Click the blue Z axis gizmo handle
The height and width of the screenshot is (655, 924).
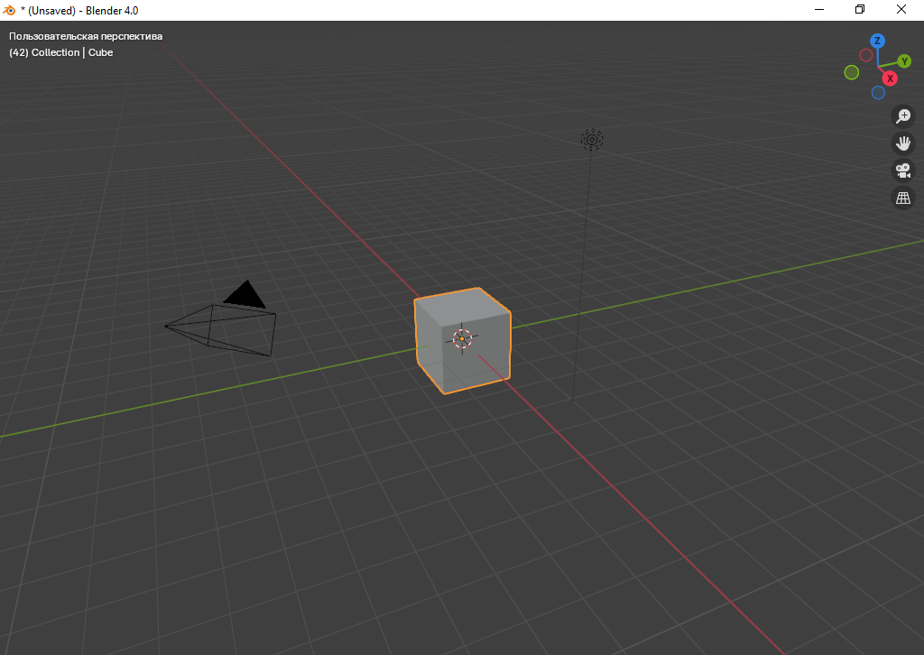(877, 41)
